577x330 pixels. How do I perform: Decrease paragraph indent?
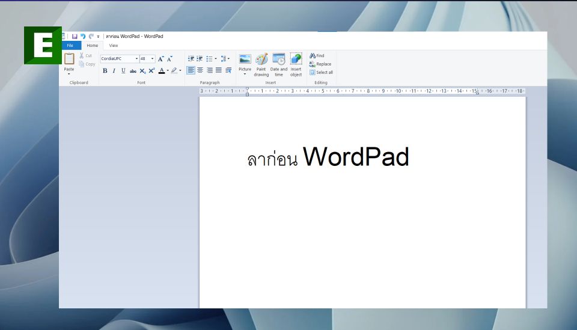(191, 59)
